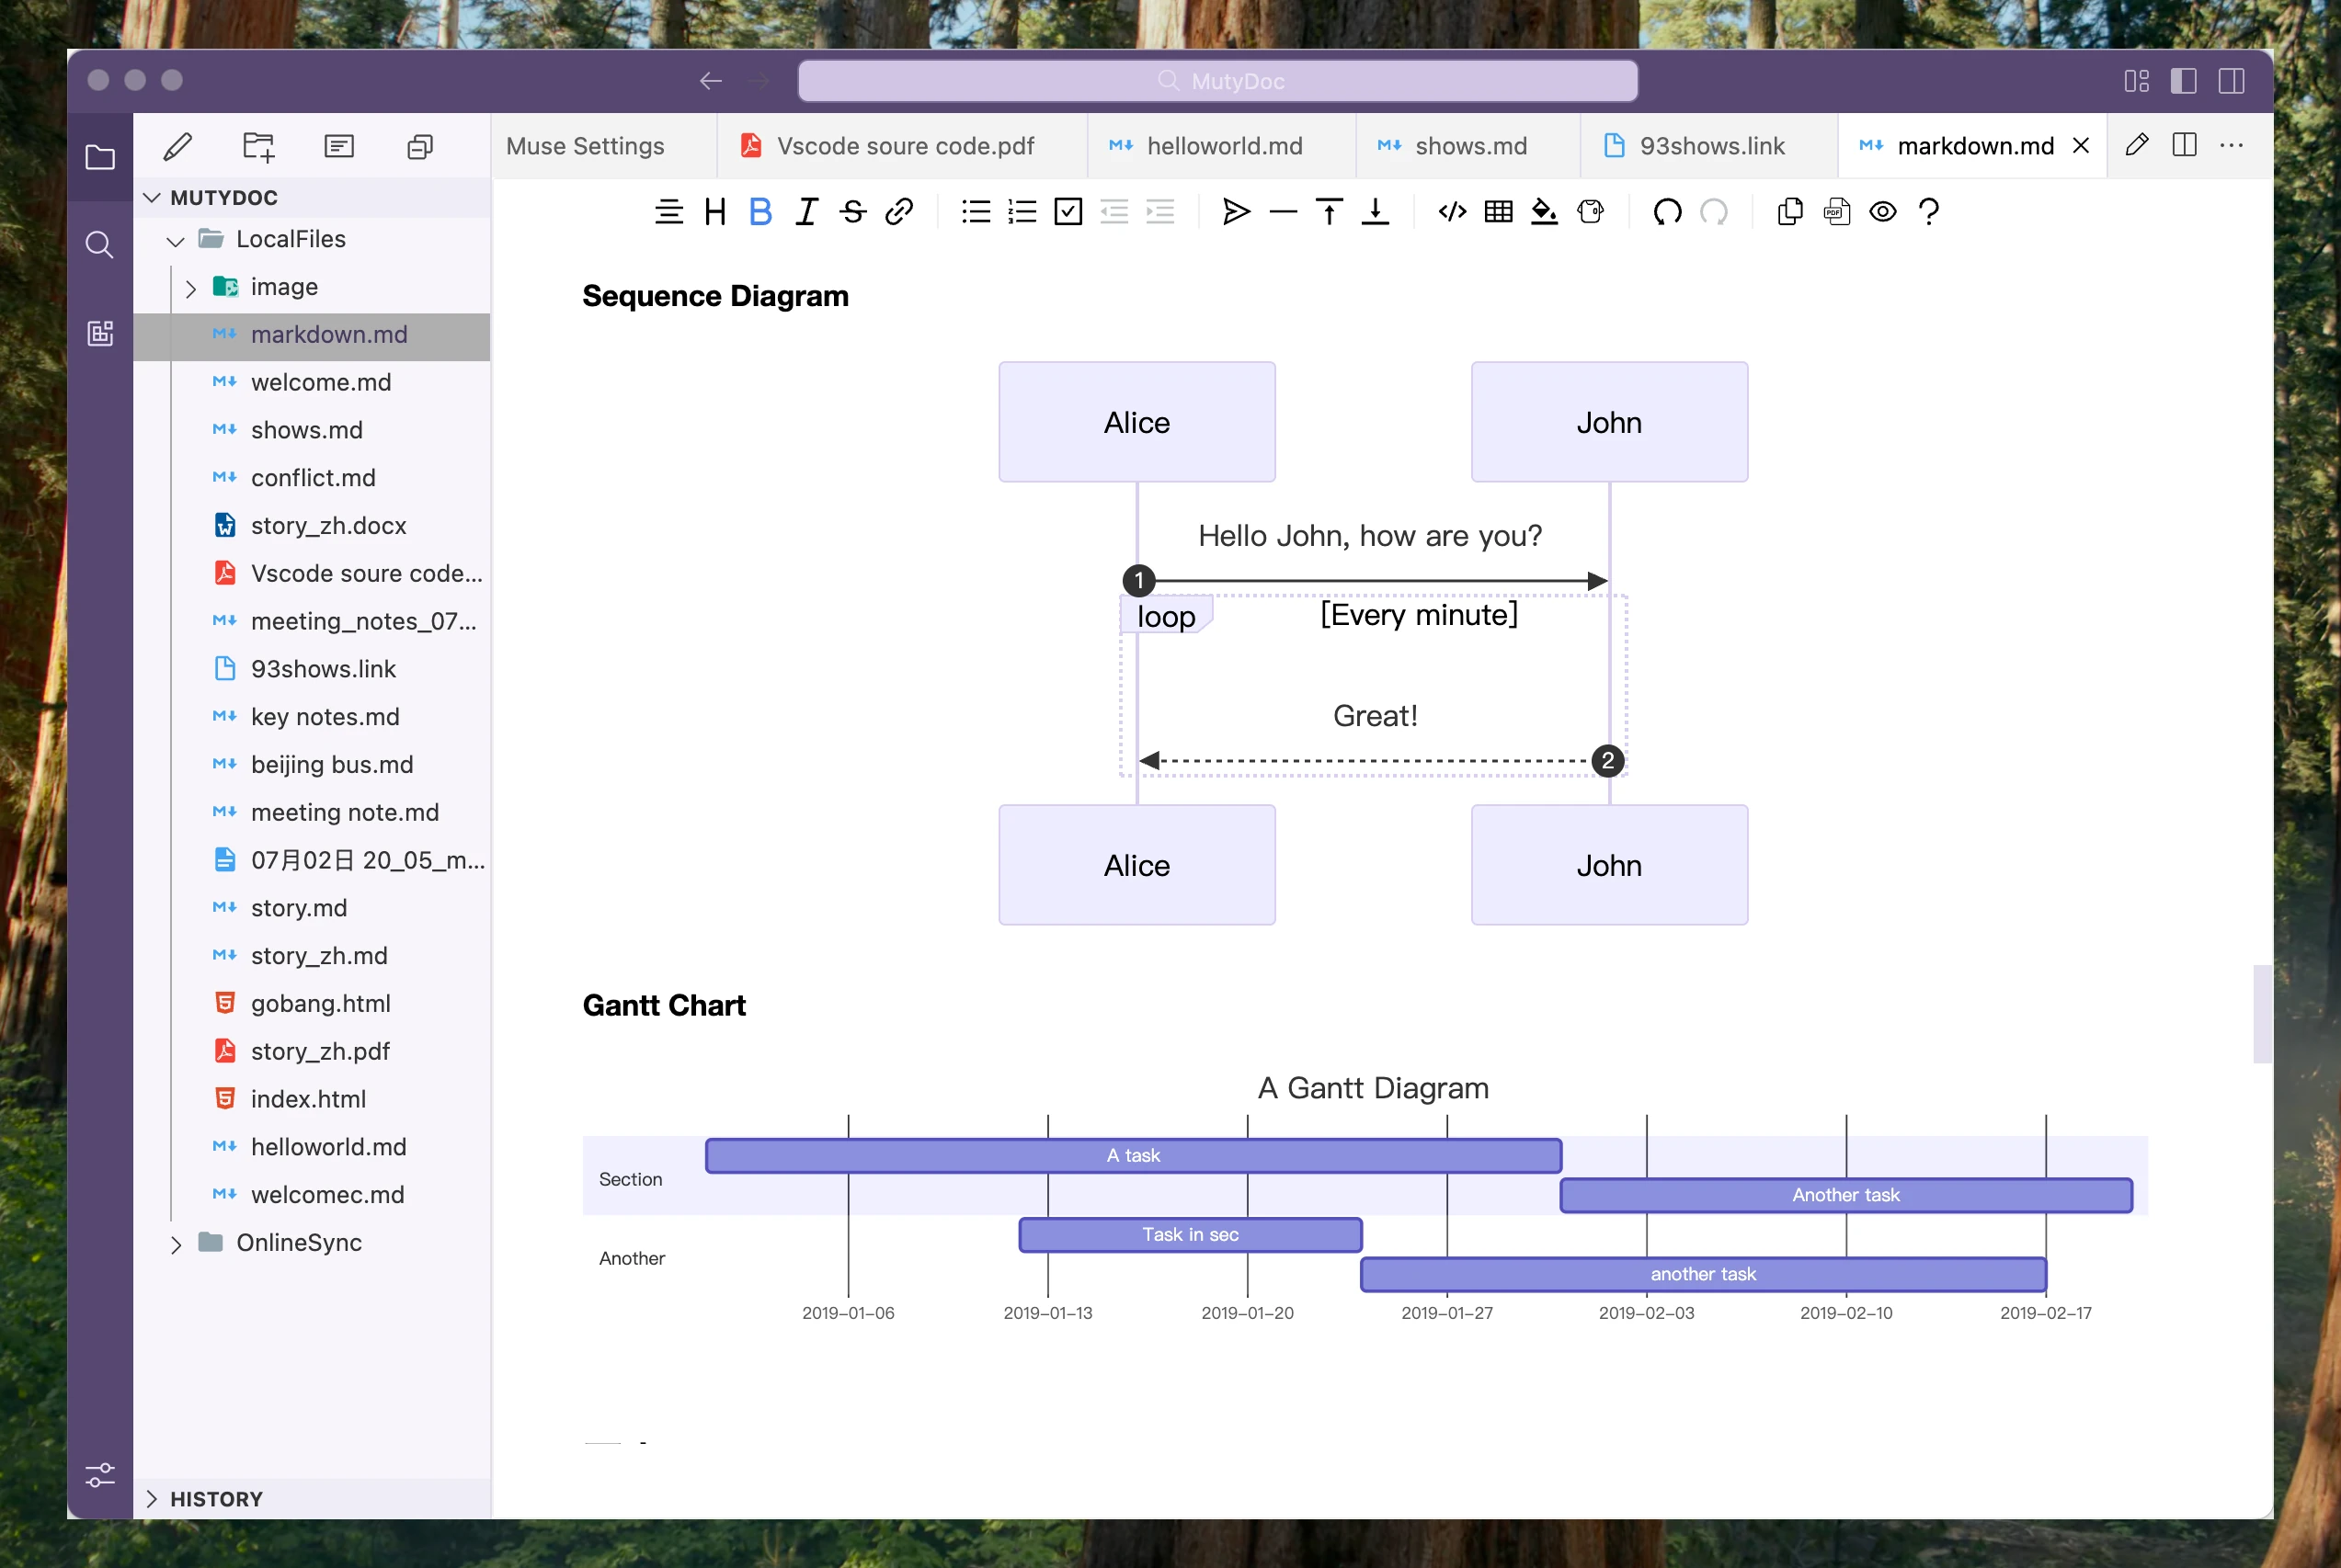This screenshot has width=2341, height=1568.
Task: Click the undo arrow icon
Action: pyautogui.click(x=1667, y=212)
